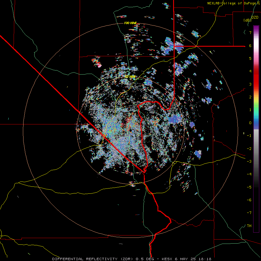Click the "[dB]" unit label above color scale
This screenshot has width=261, height=261.
point(248,20)
